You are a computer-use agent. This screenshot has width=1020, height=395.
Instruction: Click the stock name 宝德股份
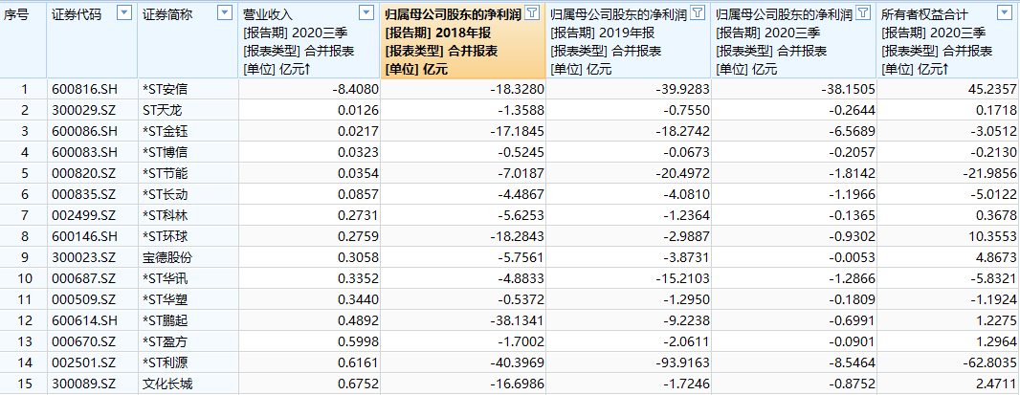(x=167, y=257)
